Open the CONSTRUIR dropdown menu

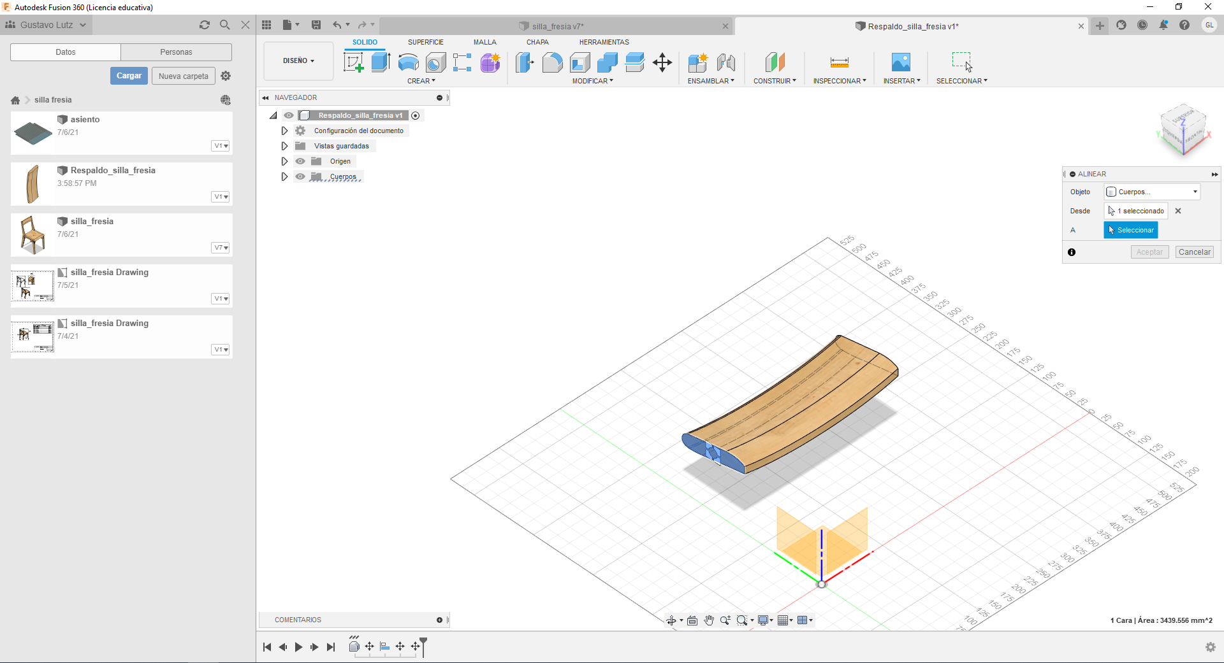pyautogui.click(x=775, y=81)
